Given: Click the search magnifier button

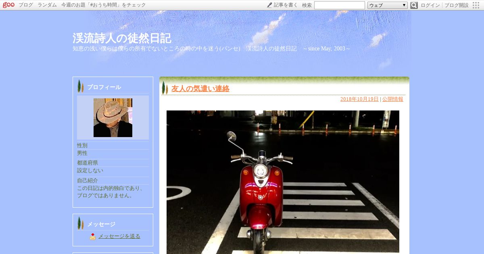Looking at the screenshot, I should (414, 5).
